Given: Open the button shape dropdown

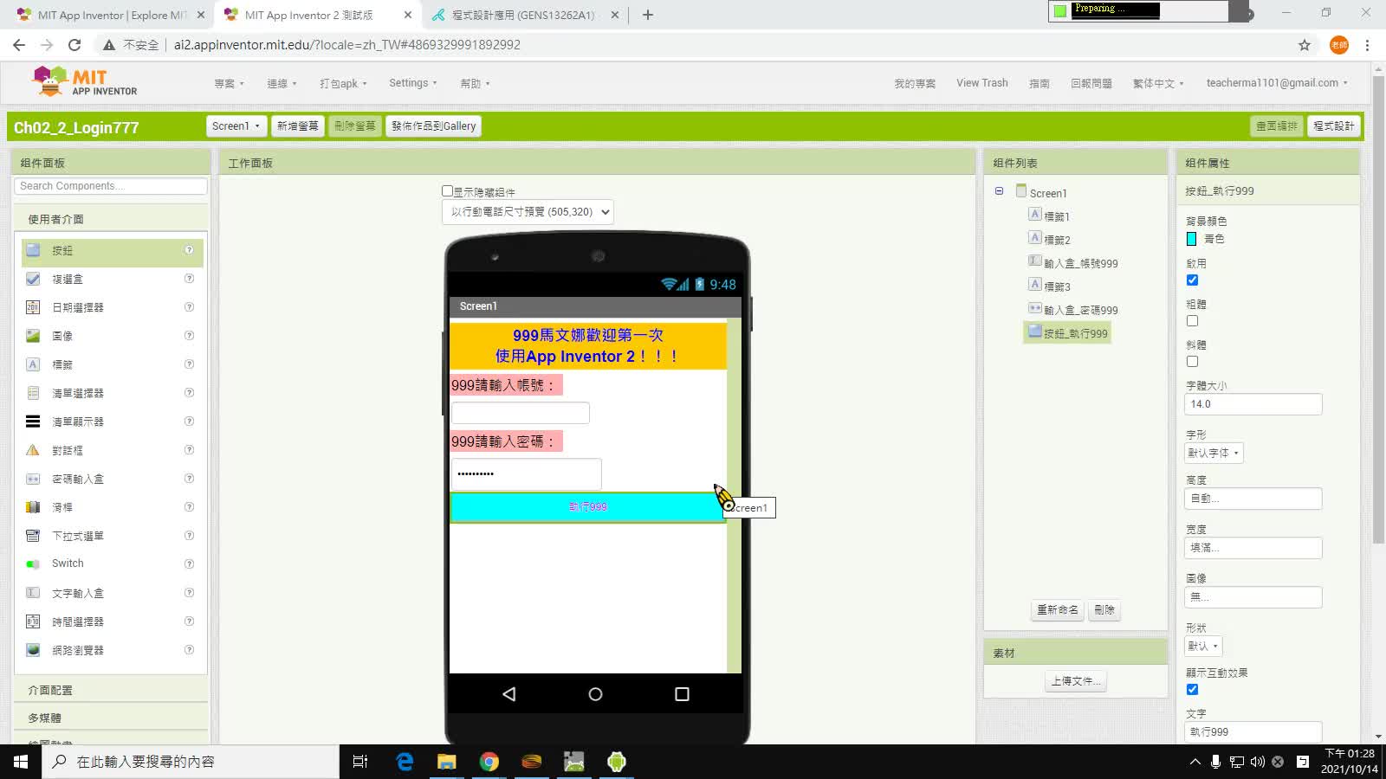Looking at the screenshot, I should tap(1203, 646).
